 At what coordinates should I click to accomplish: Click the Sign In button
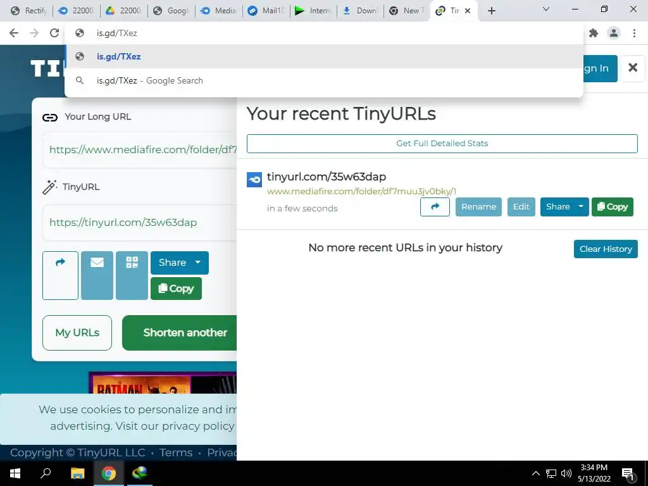pyautogui.click(x=600, y=68)
